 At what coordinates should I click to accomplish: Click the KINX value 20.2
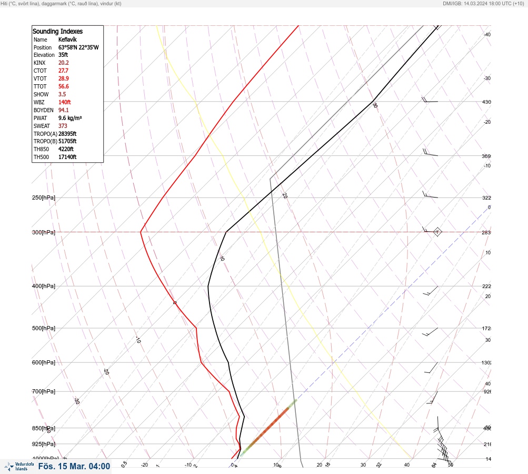63,63
